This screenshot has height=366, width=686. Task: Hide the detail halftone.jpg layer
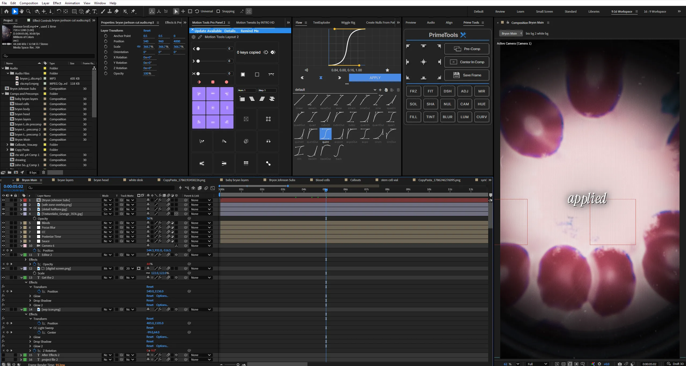coord(3,209)
